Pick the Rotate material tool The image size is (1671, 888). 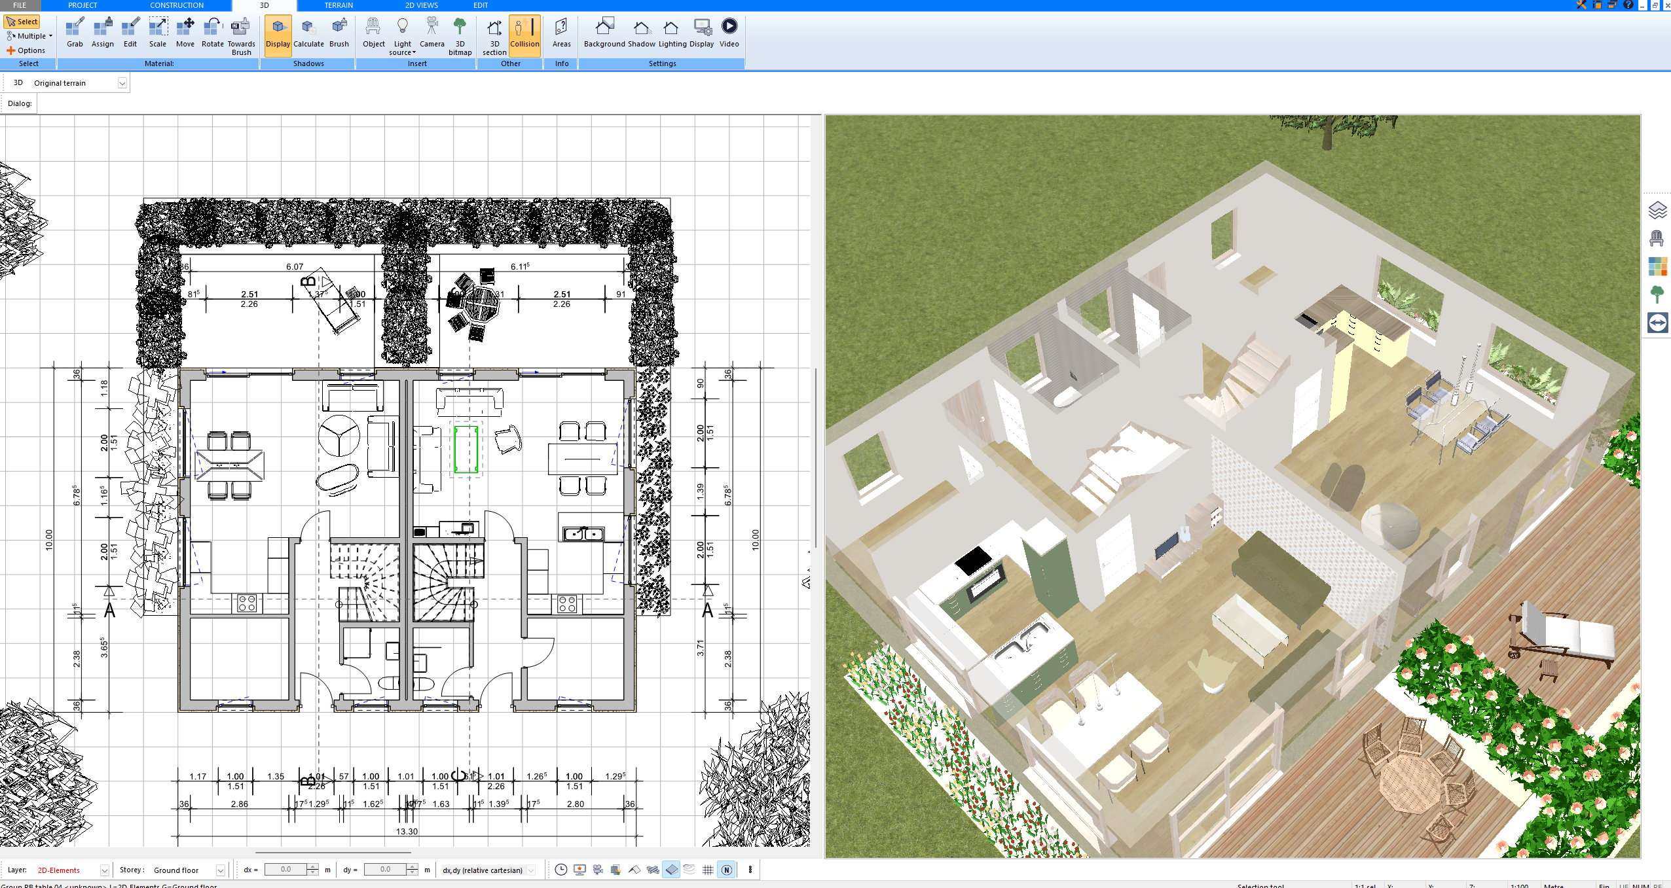pos(212,33)
